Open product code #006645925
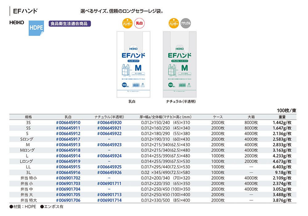 [109, 167]
